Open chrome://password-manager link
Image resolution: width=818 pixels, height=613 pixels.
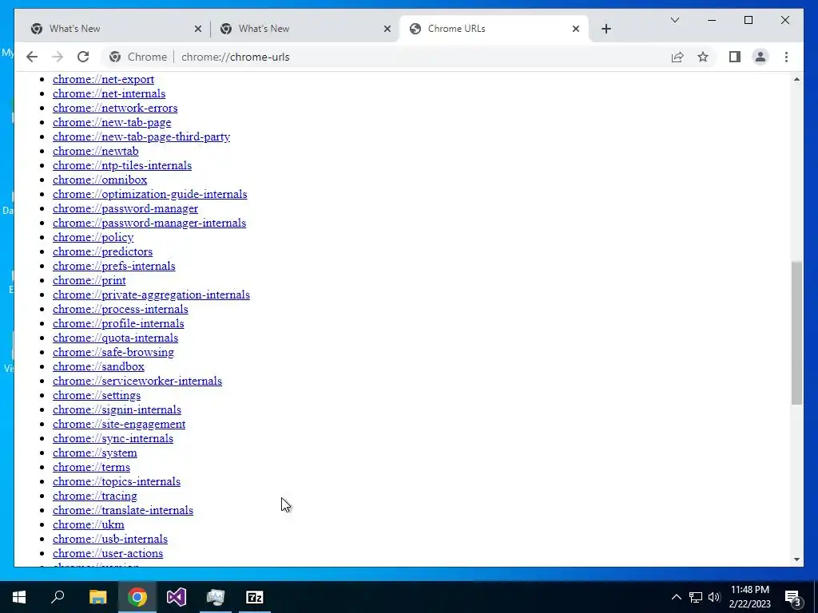pyautogui.click(x=125, y=208)
